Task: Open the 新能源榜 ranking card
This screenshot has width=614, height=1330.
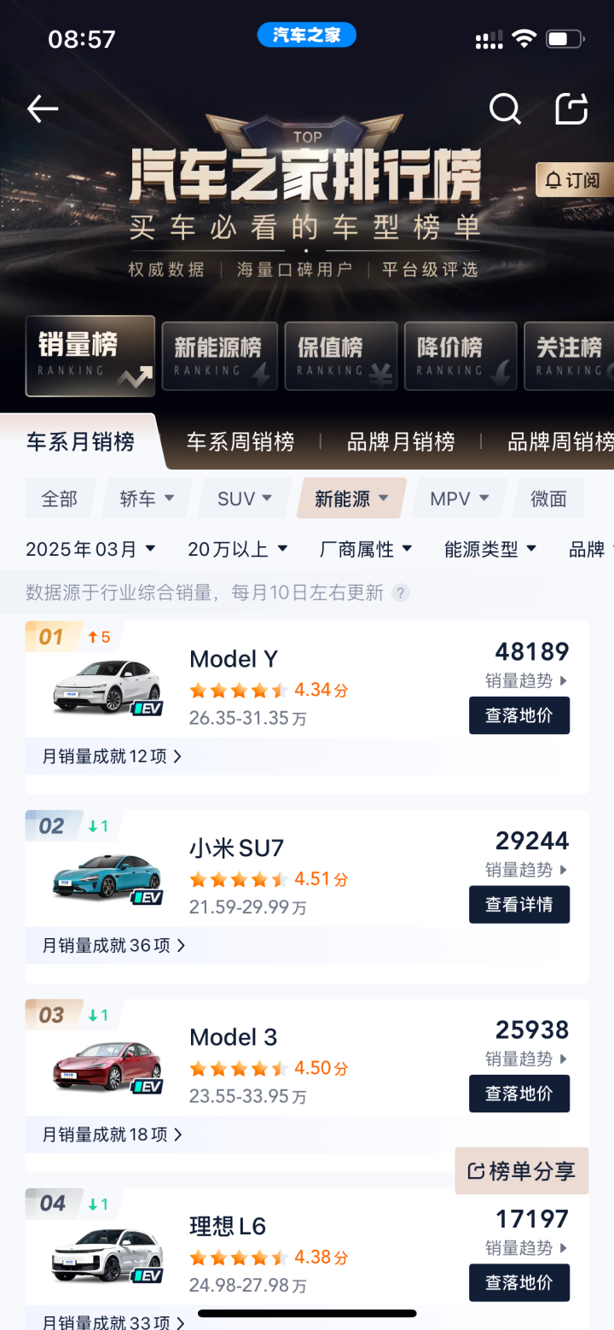Action: click(x=220, y=356)
